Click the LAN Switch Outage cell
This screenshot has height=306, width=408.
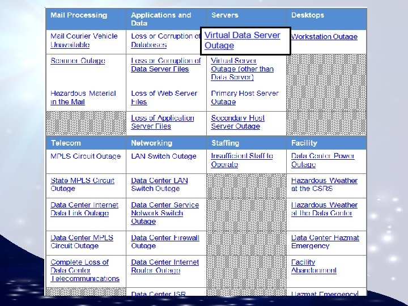coord(166,161)
